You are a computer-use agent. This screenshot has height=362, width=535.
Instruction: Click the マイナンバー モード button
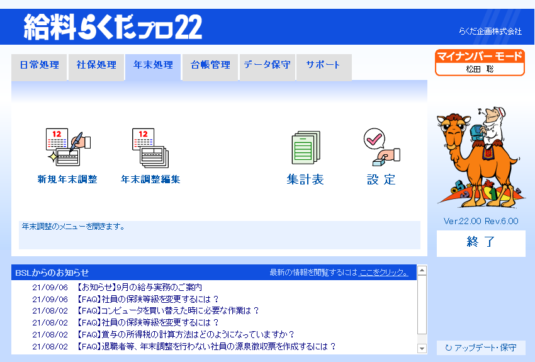480,62
